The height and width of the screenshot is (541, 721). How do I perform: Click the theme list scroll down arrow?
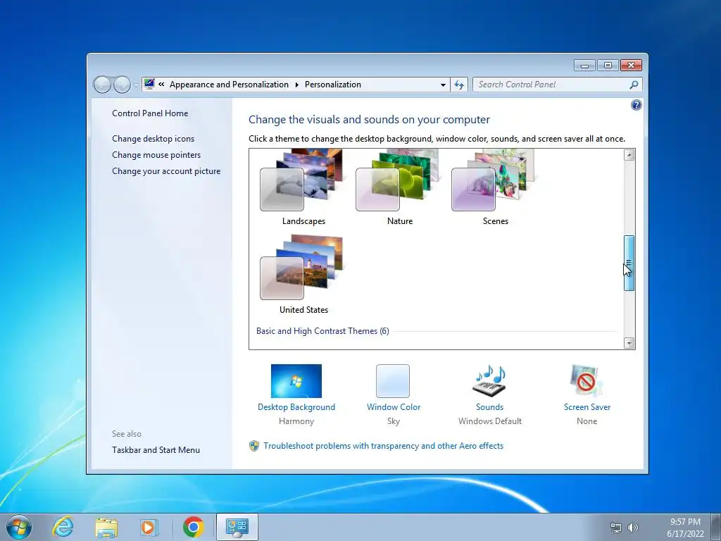click(629, 343)
